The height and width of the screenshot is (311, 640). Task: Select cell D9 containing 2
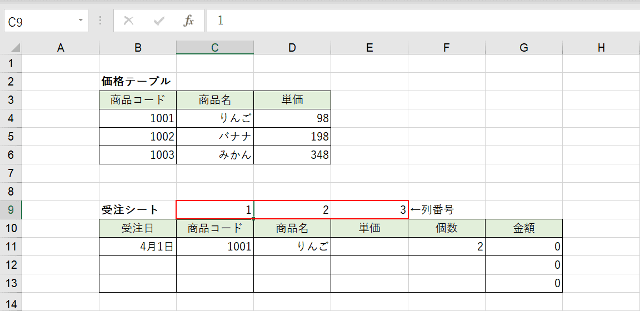point(292,210)
